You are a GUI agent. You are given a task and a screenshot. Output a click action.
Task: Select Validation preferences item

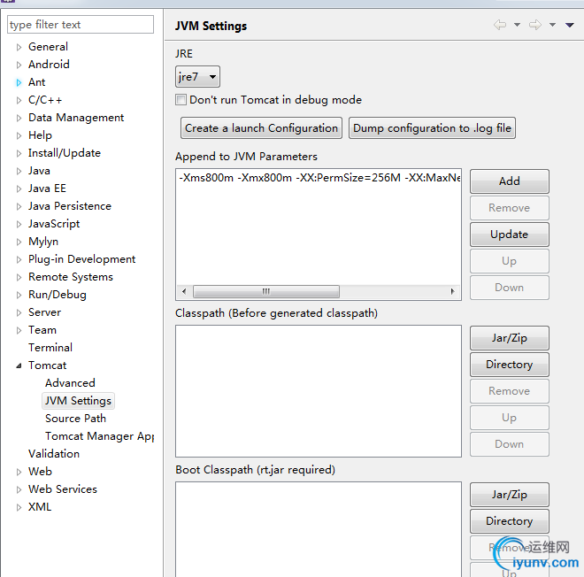pos(54,454)
